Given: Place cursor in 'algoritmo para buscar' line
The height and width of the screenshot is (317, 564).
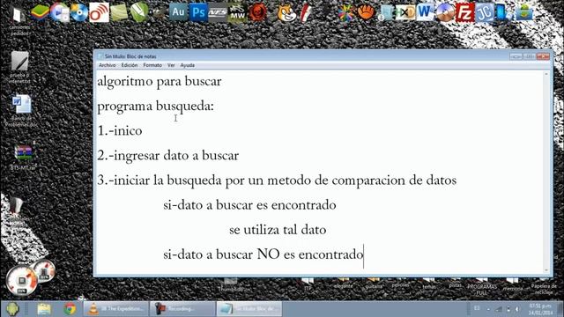Looking at the screenshot, I should click(x=160, y=81).
